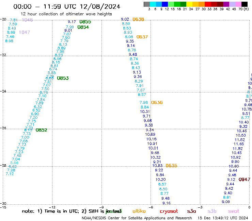Click the red 33 ft legend swatch
This screenshot has width=252, height=221.
pos(208,4)
